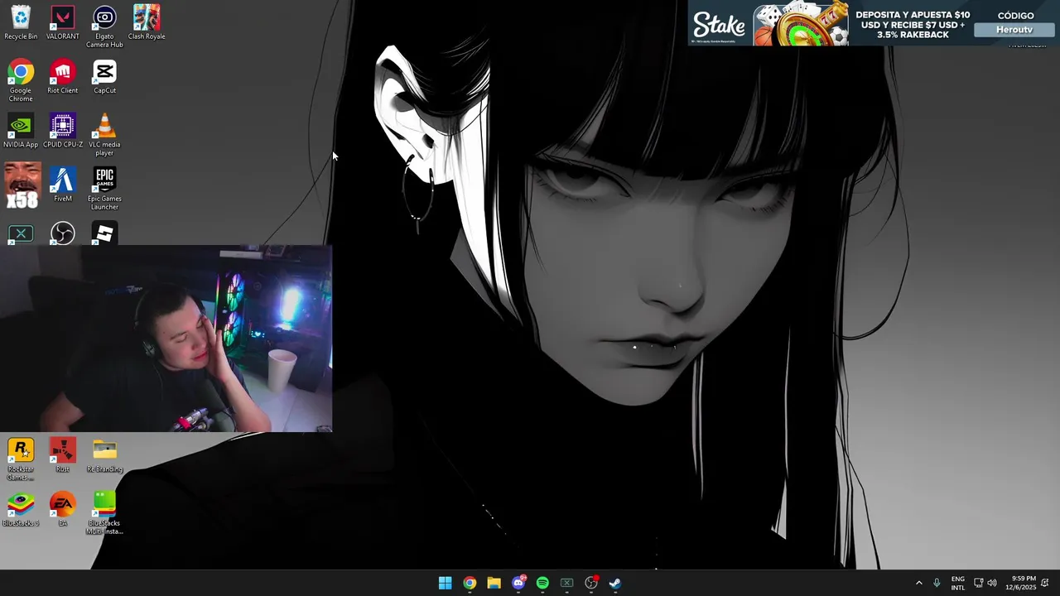Open the network status tray icon
1060x596 pixels.
tap(978, 583)
